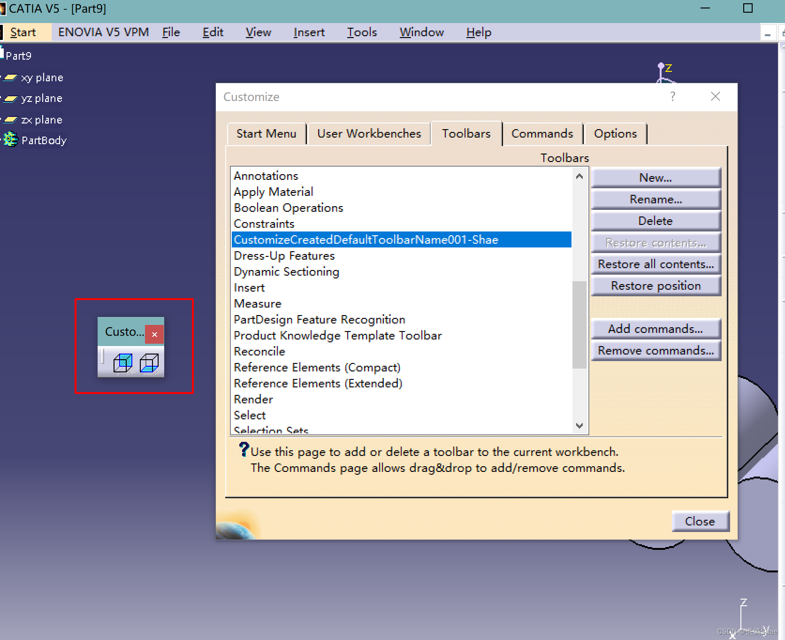
Task: Select PartBody node in specification tree
Action: coord(44,140)
